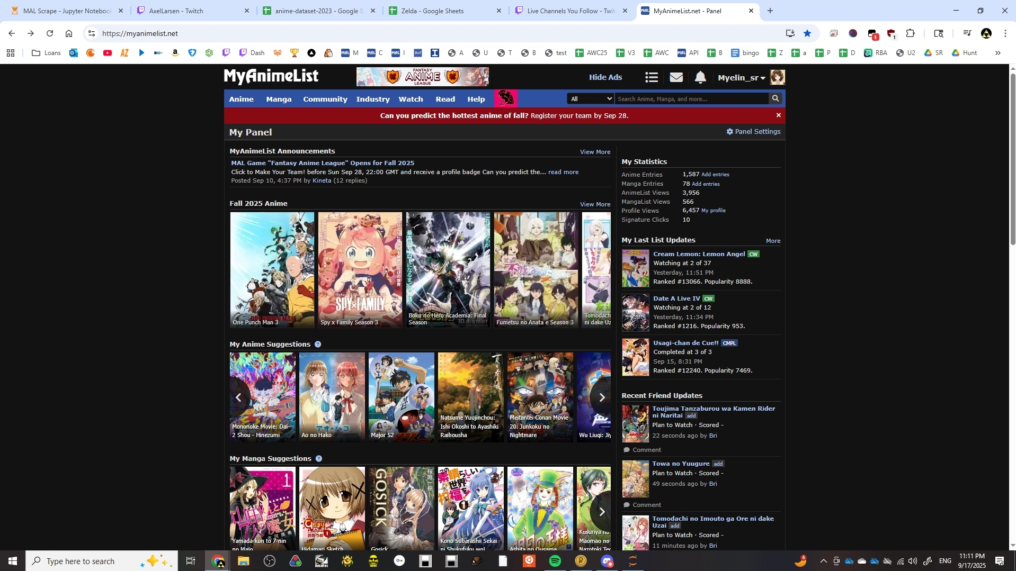Click the page vertical scrollbar
Image resolution: width=1016 pixels, height=571 pixels.
pyautogui.click(x=1012, y=159)
